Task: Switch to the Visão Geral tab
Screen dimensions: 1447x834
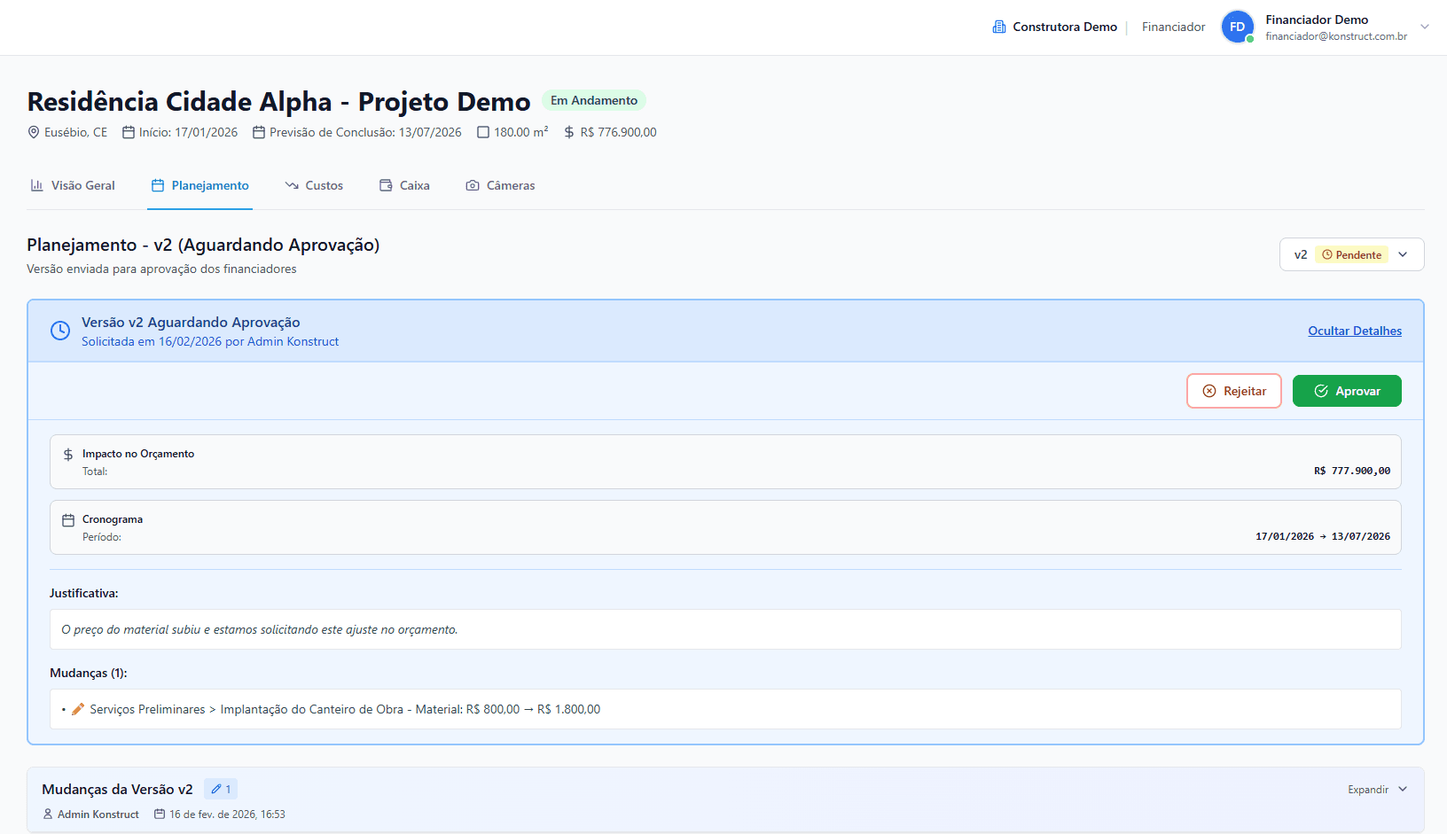Action: coord(73,186)
